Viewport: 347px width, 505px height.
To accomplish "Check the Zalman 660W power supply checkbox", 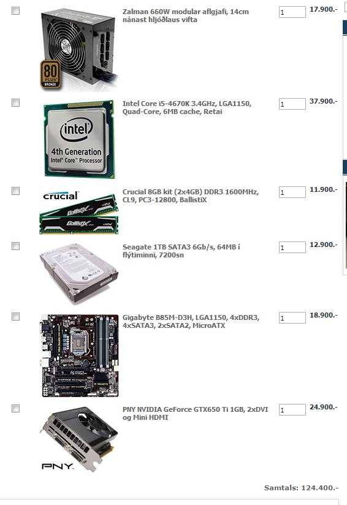I will (x=15, y=10).
